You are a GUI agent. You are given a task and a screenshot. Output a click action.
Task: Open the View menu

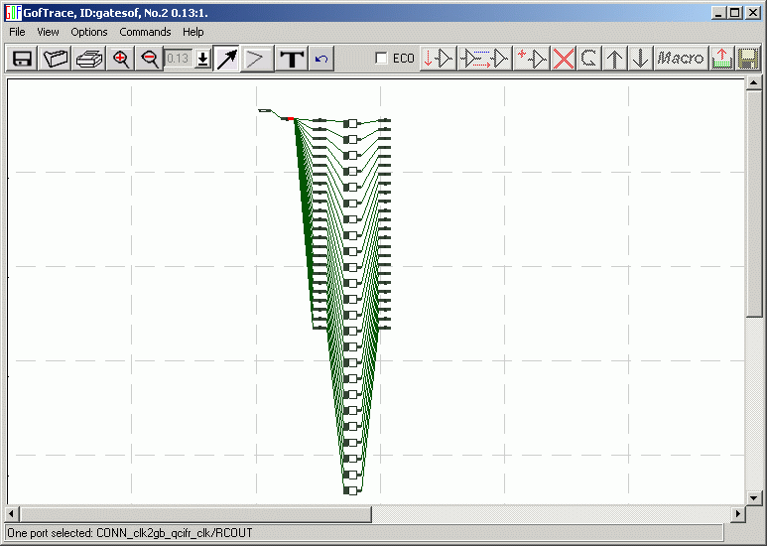point(48,32)
